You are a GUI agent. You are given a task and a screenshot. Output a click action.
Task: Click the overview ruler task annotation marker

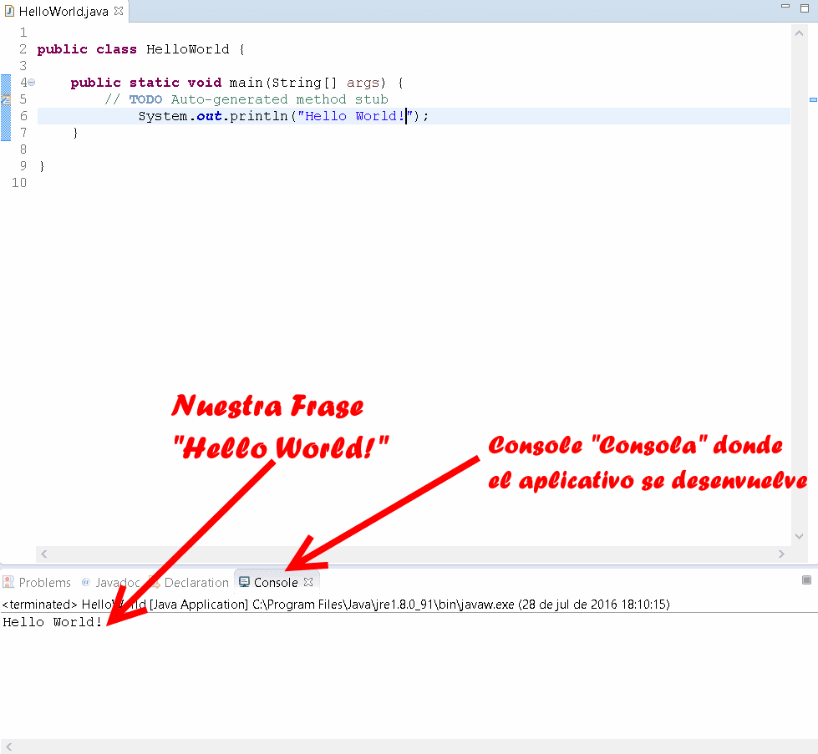pos(813,99)
